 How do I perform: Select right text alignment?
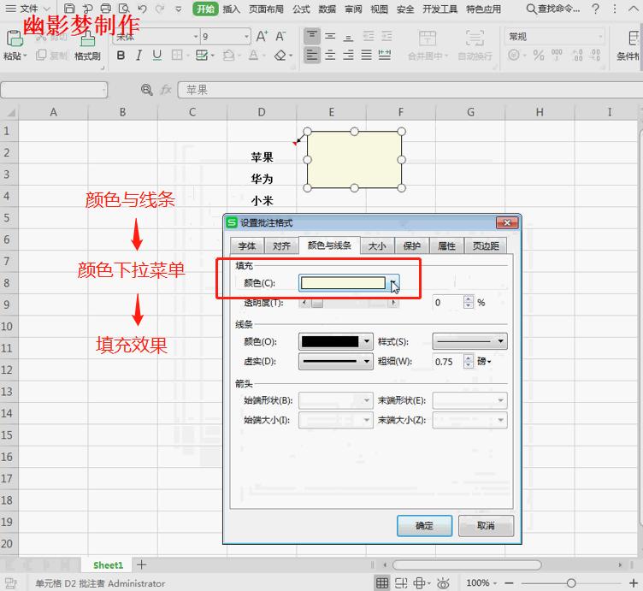348,55
